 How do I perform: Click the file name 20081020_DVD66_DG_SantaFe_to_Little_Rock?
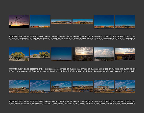61,70
